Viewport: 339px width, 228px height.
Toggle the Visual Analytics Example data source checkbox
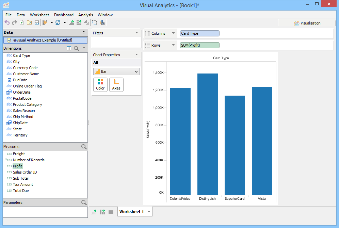tap(9, 40)
